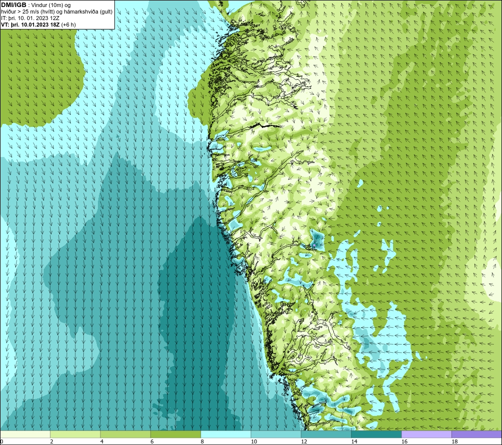Click the VT: þri. 10.01.2023 18Z valid time
Image resolution: width=502 pixels, height=445 pixels.
[x=39, y=25]
